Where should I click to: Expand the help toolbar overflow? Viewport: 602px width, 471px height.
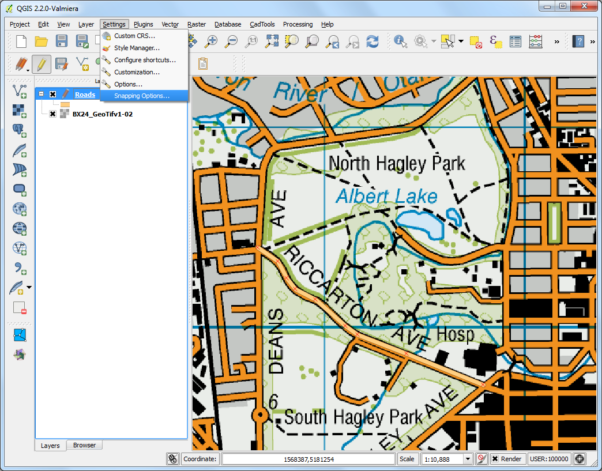(592, 42)
